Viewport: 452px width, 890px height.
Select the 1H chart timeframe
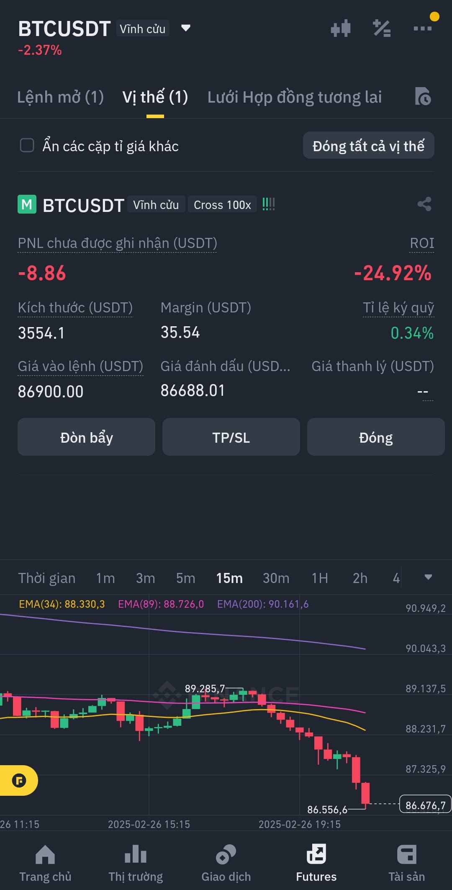click(319, 578)
